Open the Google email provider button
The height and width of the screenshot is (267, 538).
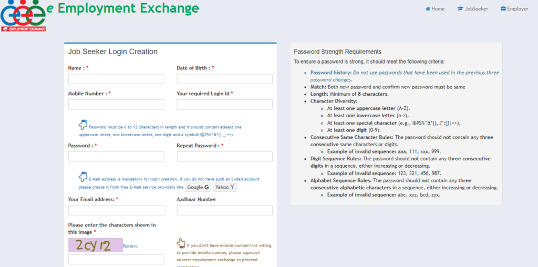click(199, 187)
